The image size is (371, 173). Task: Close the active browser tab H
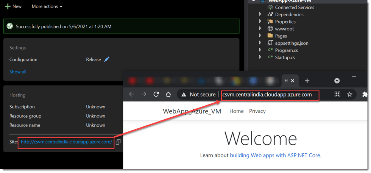pos(292,81)
